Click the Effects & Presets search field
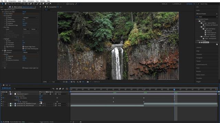220x123 pixels. pos(207,17)
